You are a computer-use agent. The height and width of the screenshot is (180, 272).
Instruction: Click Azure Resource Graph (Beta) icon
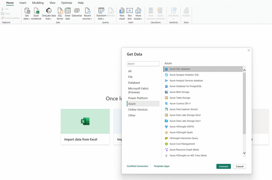(166, 150)
